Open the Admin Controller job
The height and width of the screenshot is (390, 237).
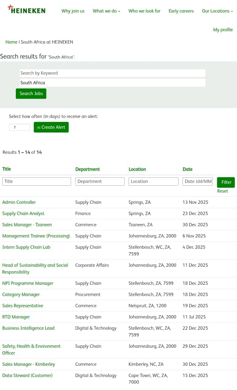click(19, 202)
